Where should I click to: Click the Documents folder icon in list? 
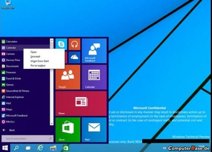point(3,66)
